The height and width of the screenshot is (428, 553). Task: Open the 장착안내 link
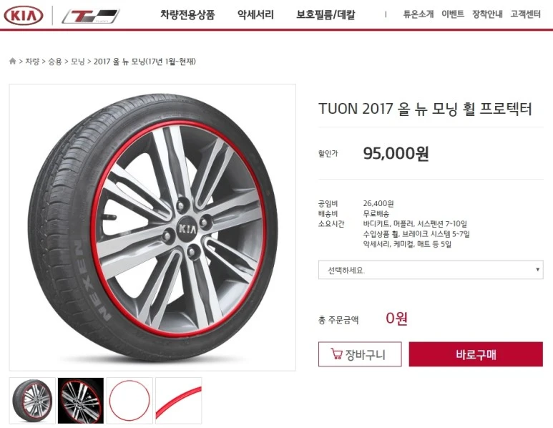[487, 14]
